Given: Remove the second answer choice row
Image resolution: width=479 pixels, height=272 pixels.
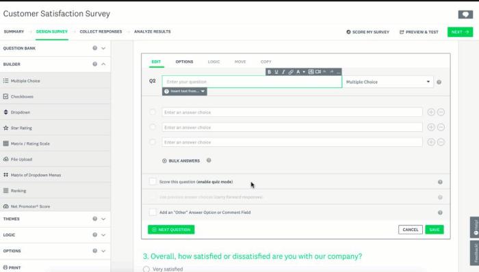Looking at the screenshot, I should coord(441,127).
